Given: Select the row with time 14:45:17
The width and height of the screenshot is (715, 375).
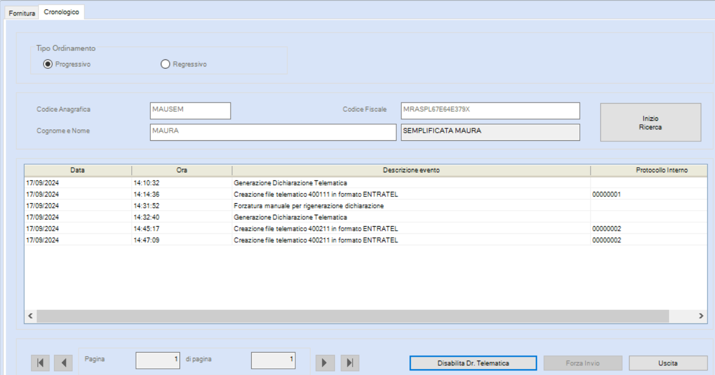Looking at the screenshot, I should (x=365, y=228).
